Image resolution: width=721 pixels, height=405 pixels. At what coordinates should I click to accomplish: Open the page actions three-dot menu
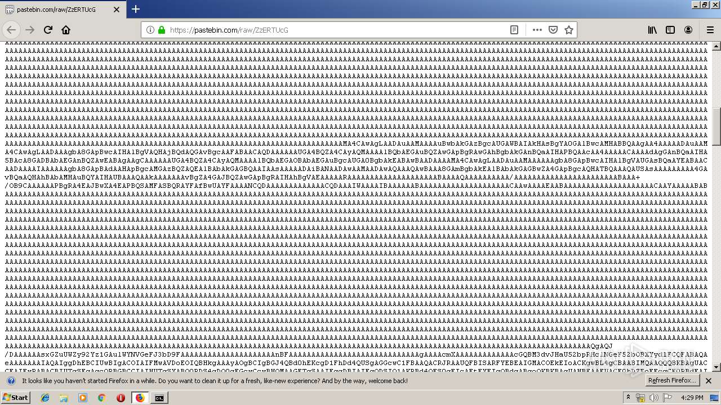tap(537, 30)
